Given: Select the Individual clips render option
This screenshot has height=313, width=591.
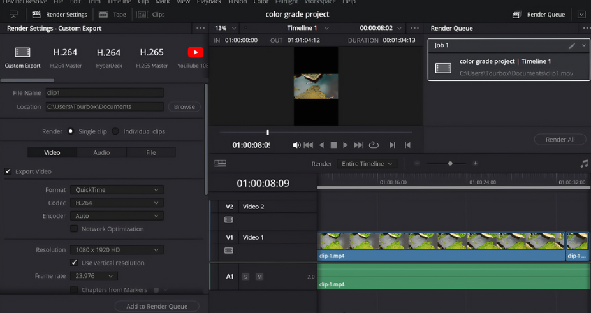Looking at the screenshot, I should 115,131.
